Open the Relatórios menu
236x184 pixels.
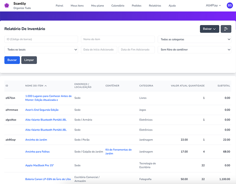click(155, 6)
